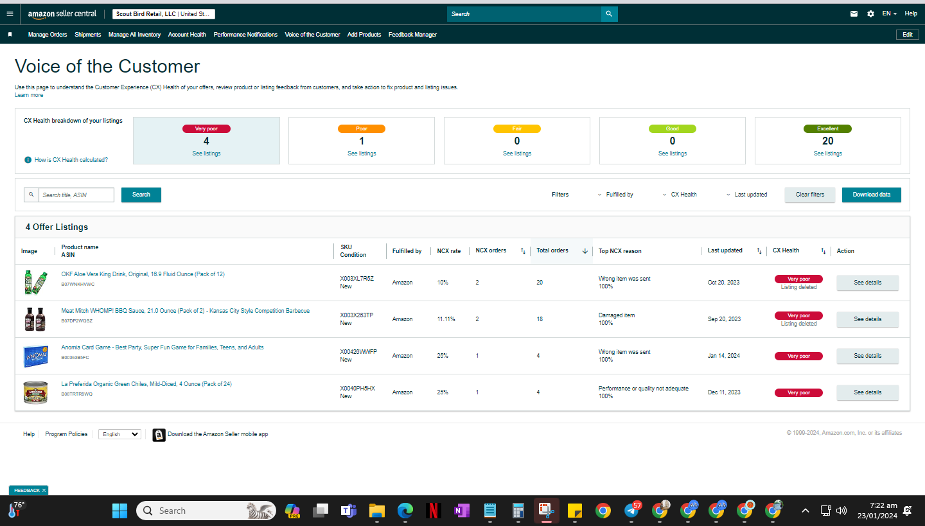Launch Microsoft Edge from the taskbar
The height and width of the screenshot is (526, 925).
point(405,511)
